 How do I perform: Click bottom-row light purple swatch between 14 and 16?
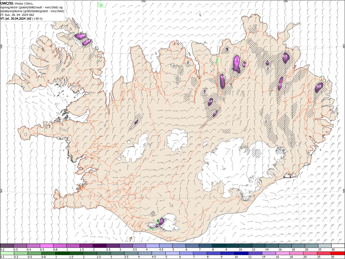pyautogui.click(x=269, y=253)
